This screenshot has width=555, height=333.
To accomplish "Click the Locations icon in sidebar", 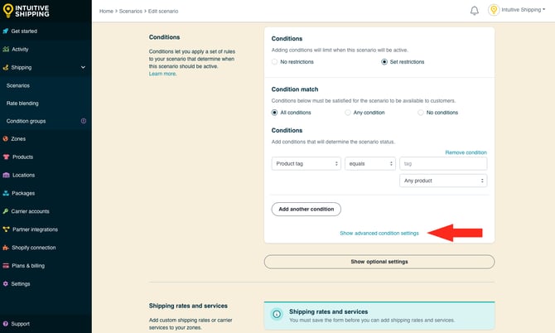I will (x=7, y=175).
